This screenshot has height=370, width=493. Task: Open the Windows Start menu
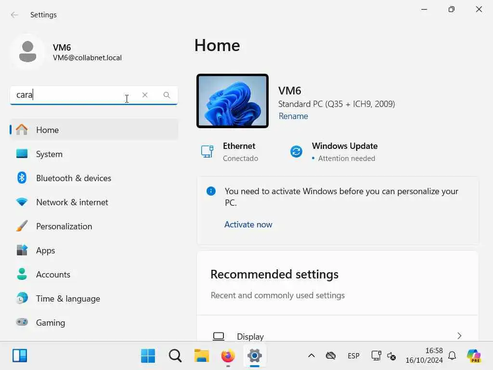point(148,356)
